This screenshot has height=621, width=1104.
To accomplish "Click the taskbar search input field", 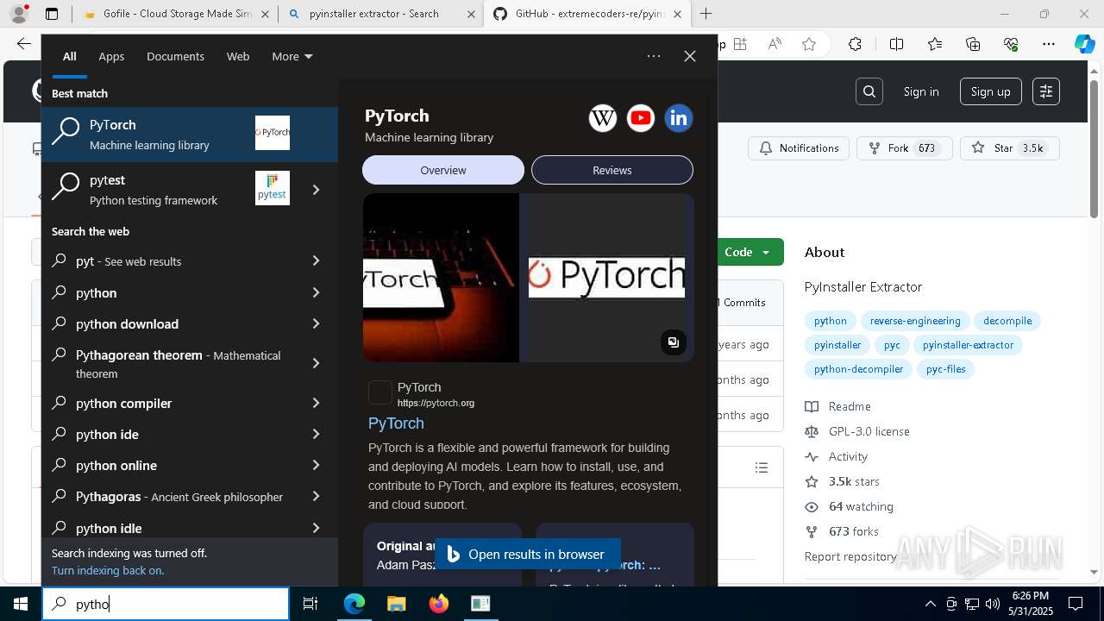I will pos(166,604).
